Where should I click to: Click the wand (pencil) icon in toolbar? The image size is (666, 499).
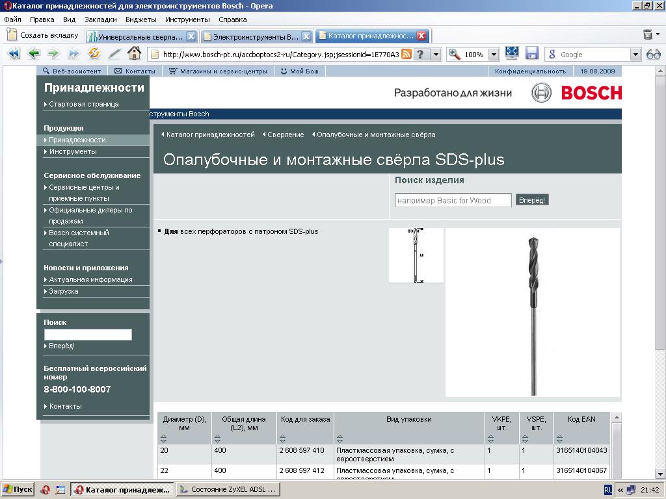click(114, 54)
